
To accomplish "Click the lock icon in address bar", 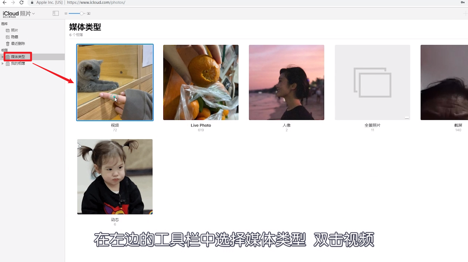I will [x=32, y=3].
